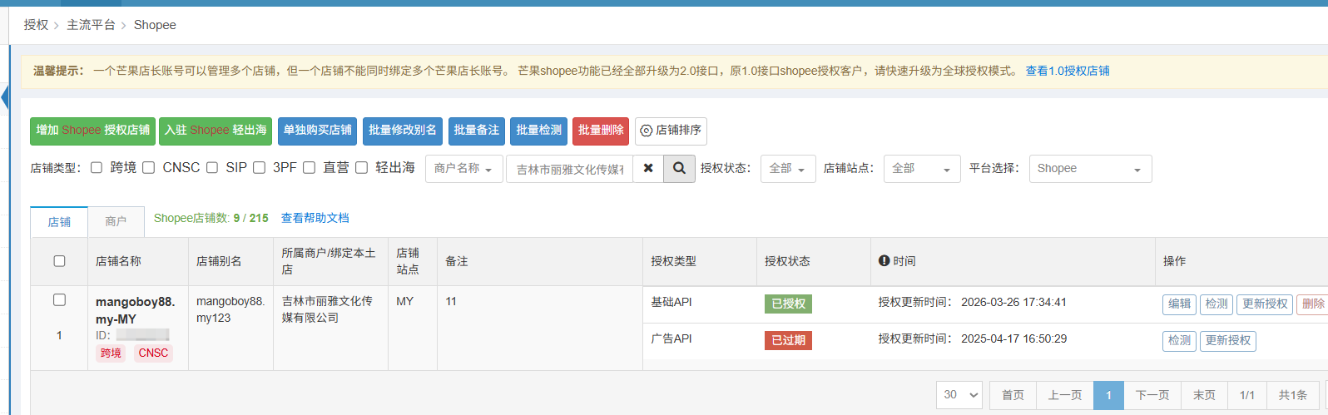Clear the search field with X icon
The width and height of the screenshot is (1328, 415).
[648, 168]
